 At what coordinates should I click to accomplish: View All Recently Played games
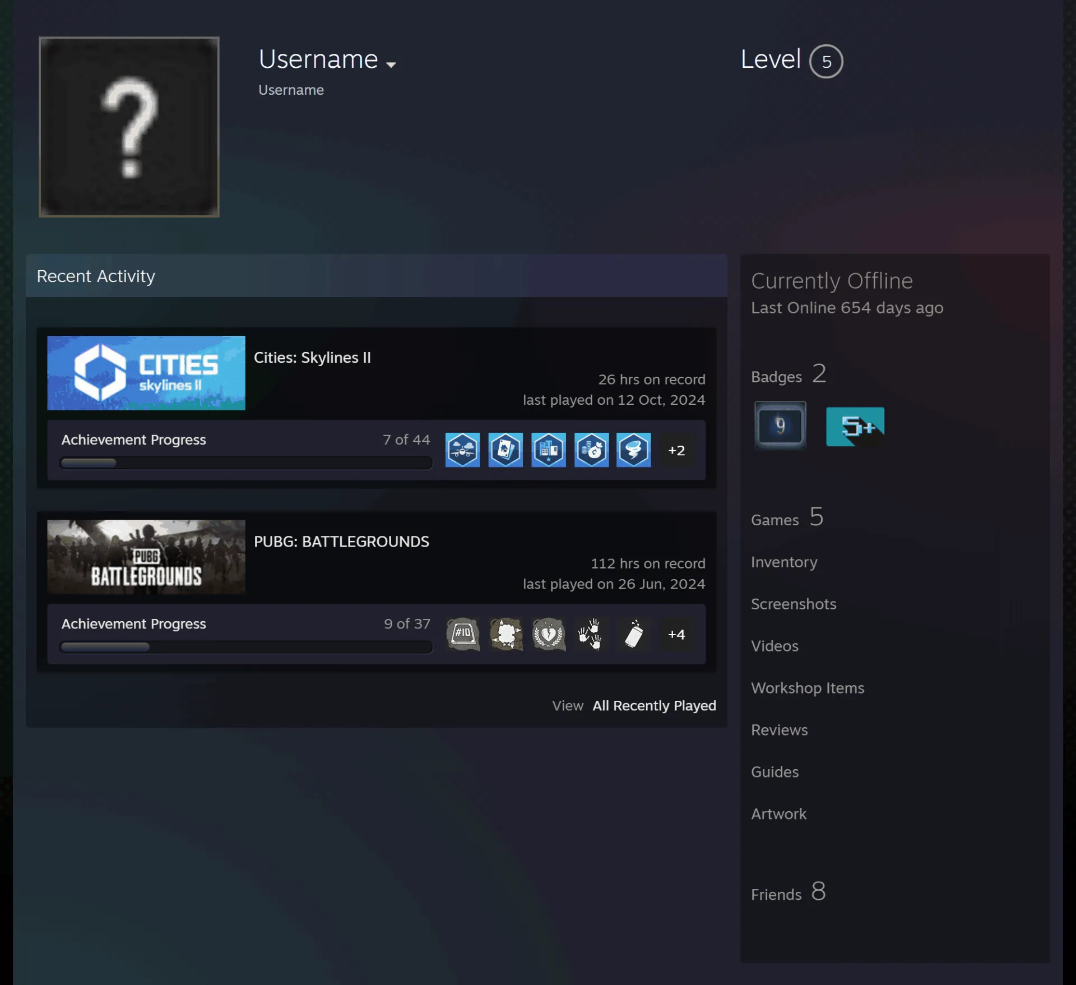(x=654, y=705)
